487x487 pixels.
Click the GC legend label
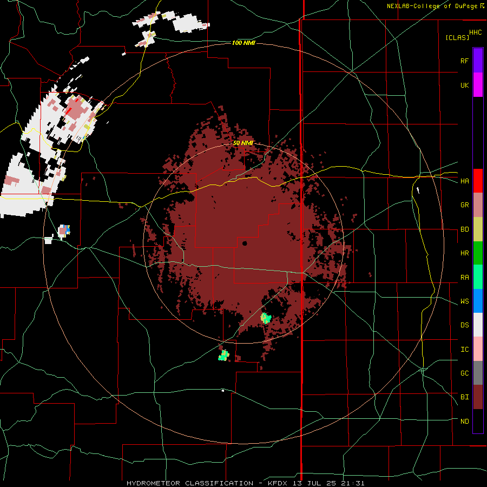tap(464, 373)
